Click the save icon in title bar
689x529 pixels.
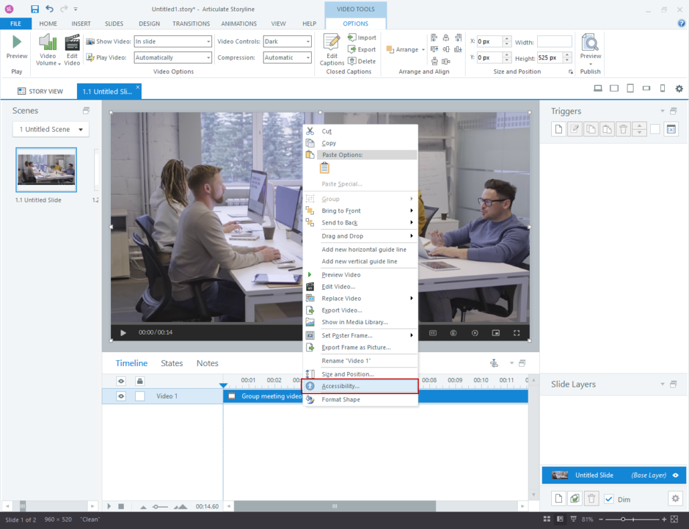tap(35, 9)
